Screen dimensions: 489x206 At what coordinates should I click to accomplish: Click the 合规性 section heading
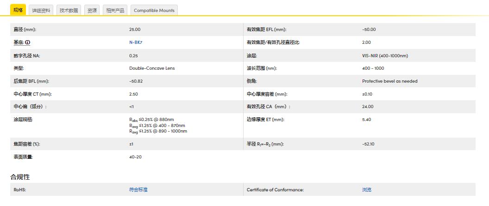point(20,177)
